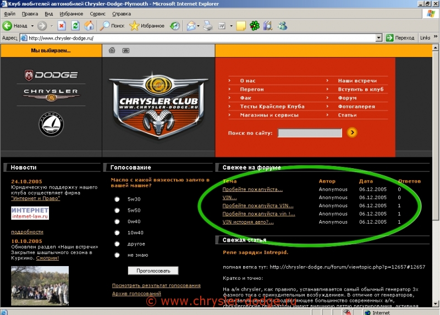440x315 pixels.
Task: Click the Refresh page icon
Action: tap(75, 26)
